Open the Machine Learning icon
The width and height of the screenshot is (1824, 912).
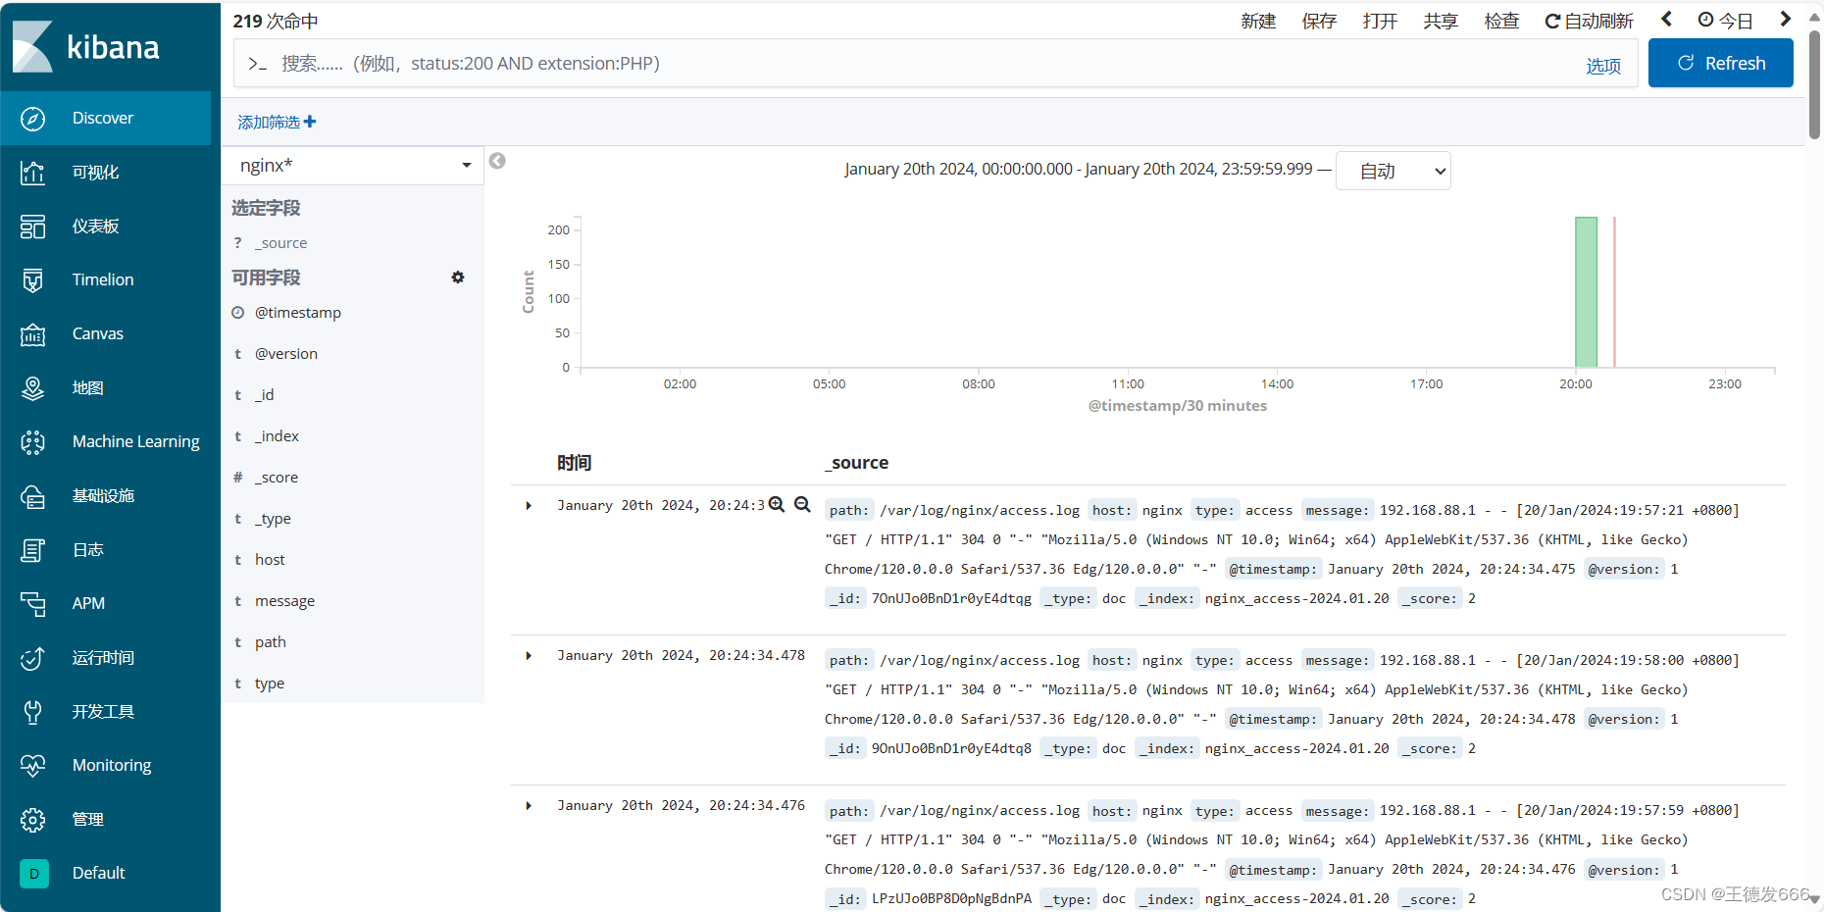[x=32, y=442]
